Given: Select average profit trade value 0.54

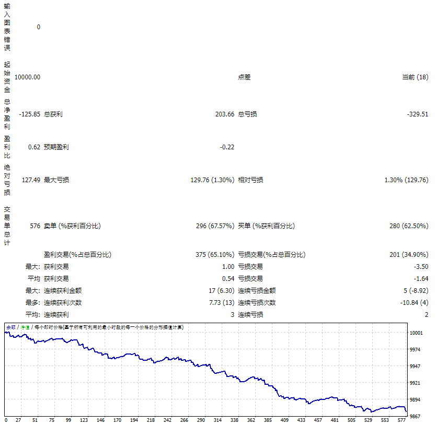Looking at the screenshot, I should click(x=228, y=278).
